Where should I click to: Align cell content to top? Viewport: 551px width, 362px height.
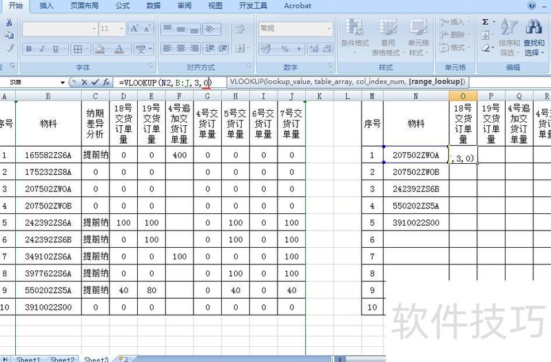click(x=167, y=29)
